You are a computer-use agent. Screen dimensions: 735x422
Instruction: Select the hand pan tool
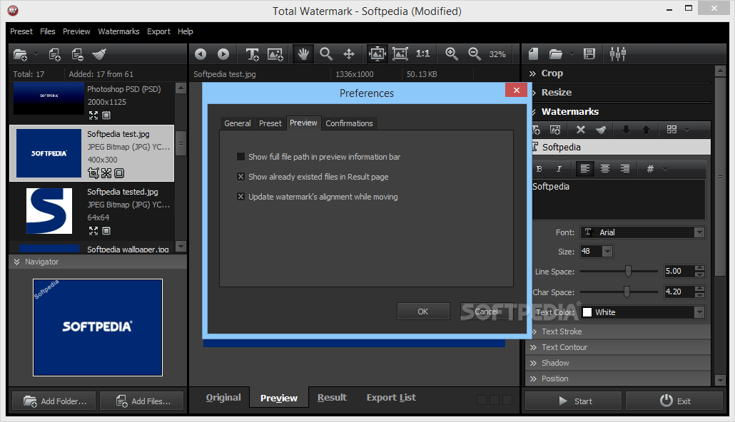(x=303, y=54)
